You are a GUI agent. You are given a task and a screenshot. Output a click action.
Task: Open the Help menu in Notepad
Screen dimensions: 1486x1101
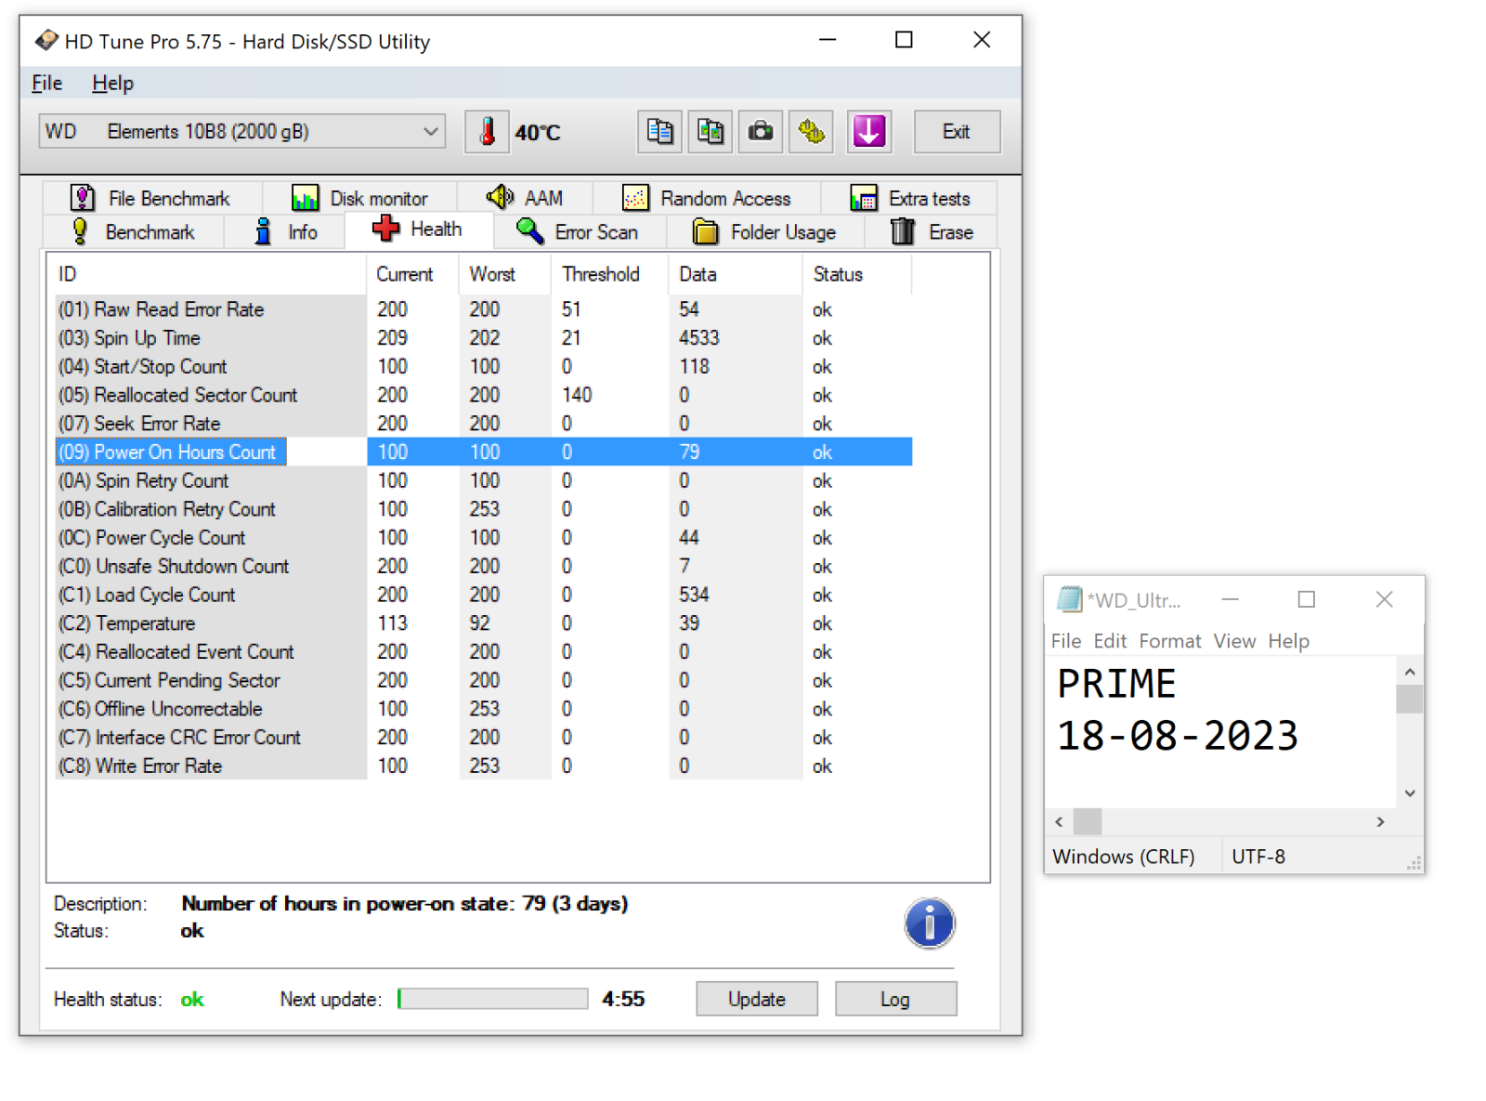pos(1289,641)
